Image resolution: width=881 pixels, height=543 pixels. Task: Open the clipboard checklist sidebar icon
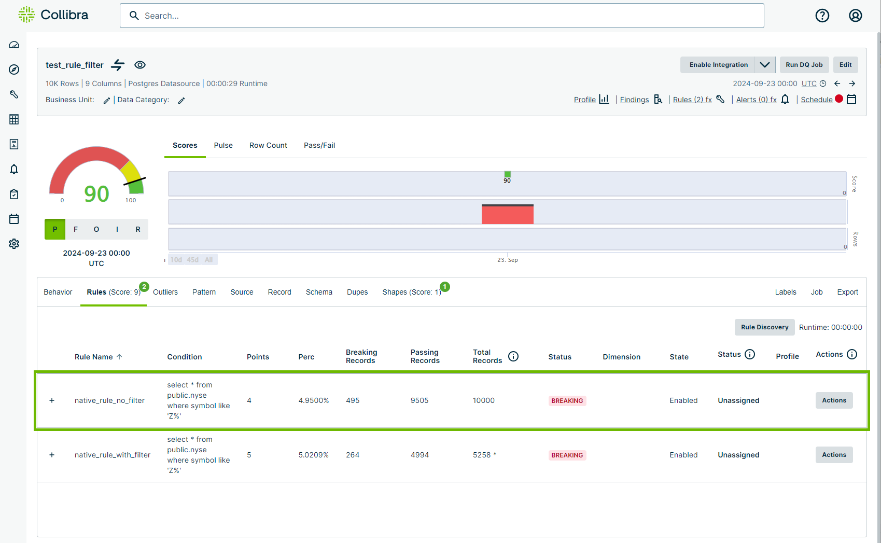[14, 194]
